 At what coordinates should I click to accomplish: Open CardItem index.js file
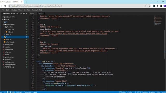click(x=10, y=32)
